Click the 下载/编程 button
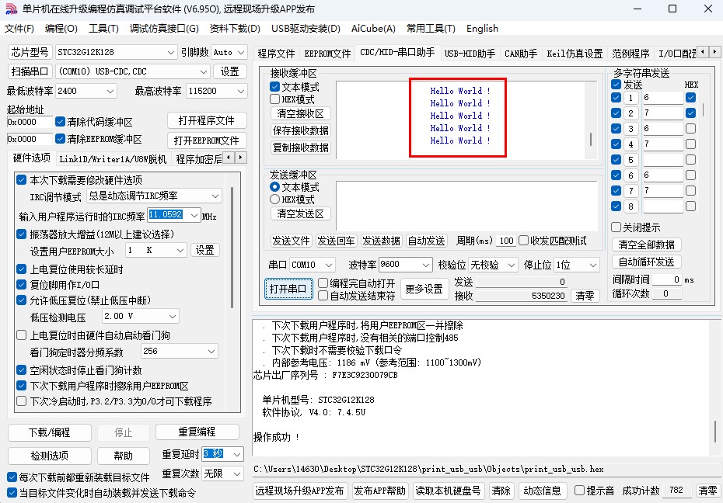The image size is (723, 503). click(x=49, y=432)
